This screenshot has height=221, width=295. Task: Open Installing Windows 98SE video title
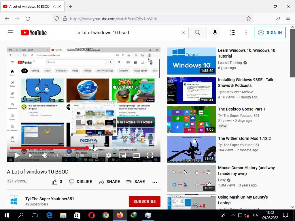(x=245, y=83)
